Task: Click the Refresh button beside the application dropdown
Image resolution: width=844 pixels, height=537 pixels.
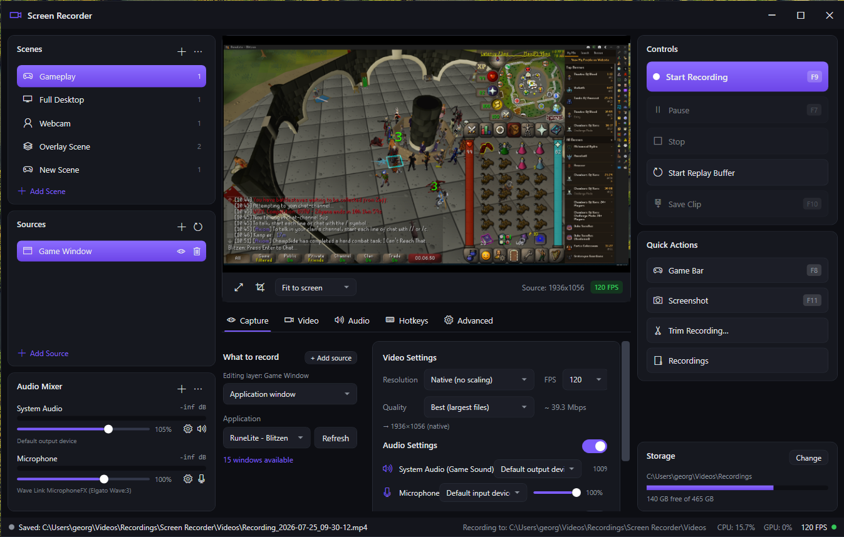Action: pyautogui.click(x=335, y=438)
